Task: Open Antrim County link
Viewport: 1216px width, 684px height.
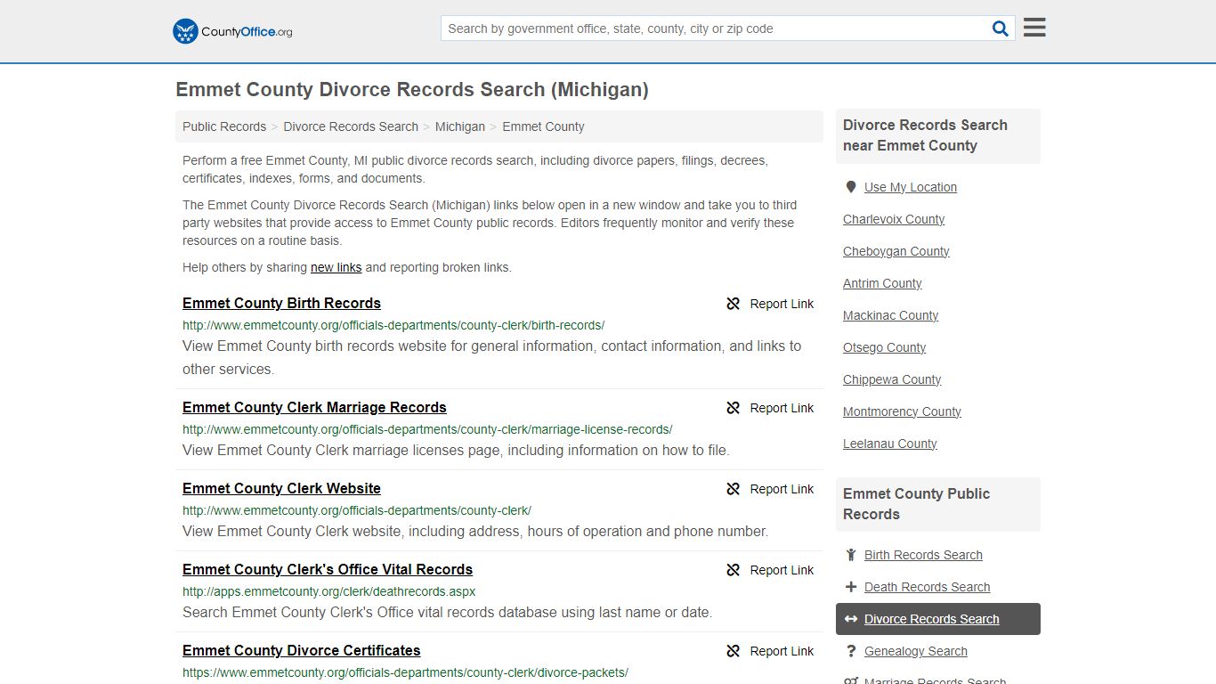Action: [882, 283]
